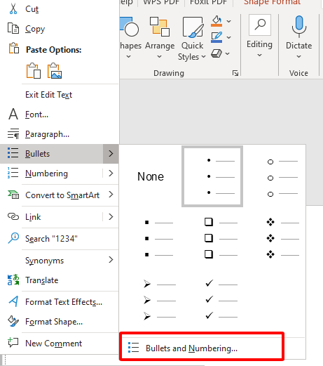Click the Cut scissors icon
The width and height of the screenshot is (323, 366).
click(13, 8)
